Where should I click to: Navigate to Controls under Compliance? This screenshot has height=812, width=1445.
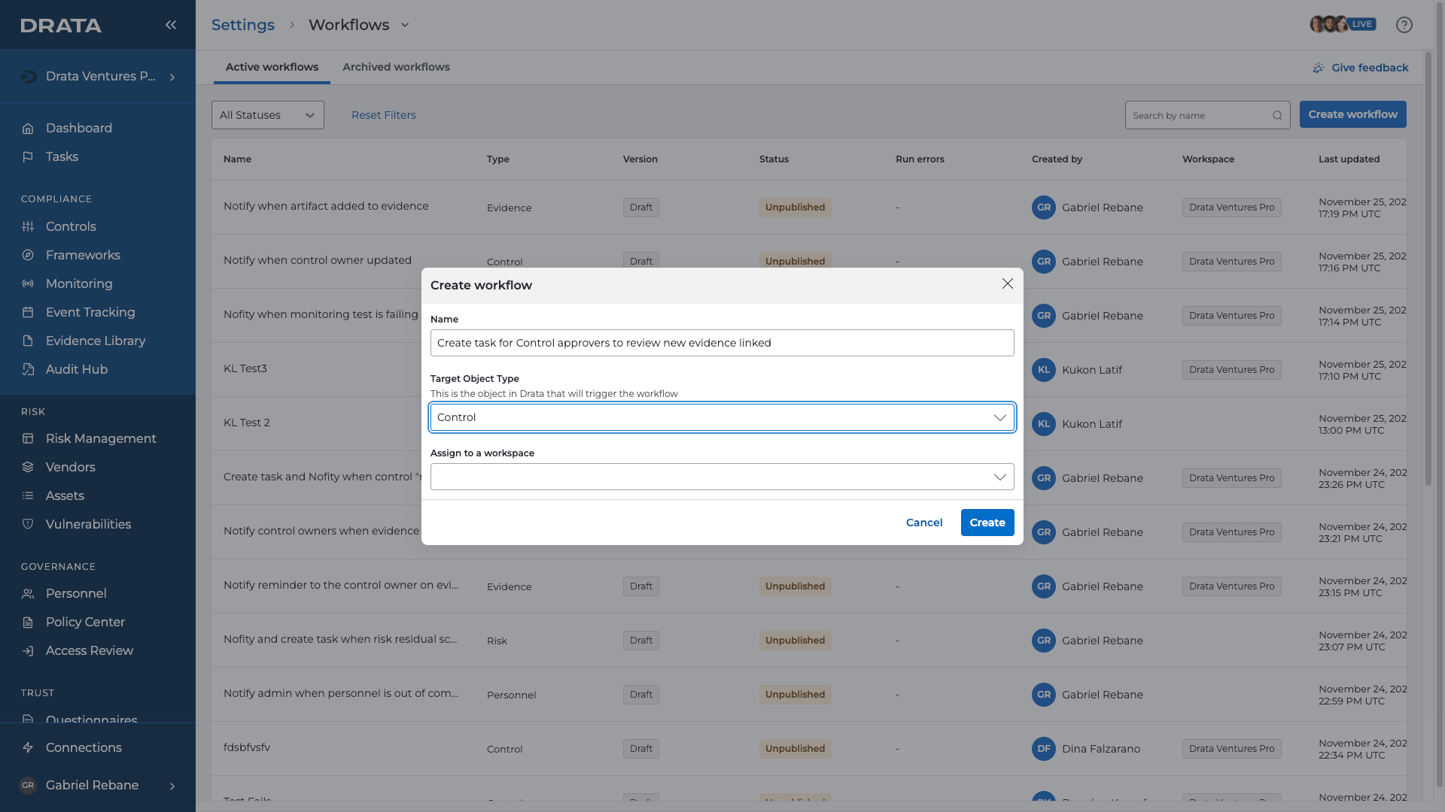(71, 226)
